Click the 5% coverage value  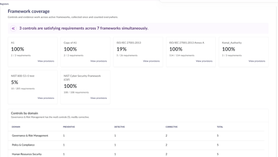(15, 82)
